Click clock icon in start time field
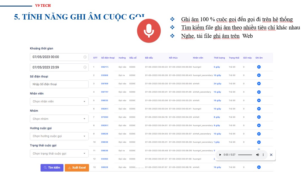This screenshot has width=308, height=173. [x=85, y=57]
